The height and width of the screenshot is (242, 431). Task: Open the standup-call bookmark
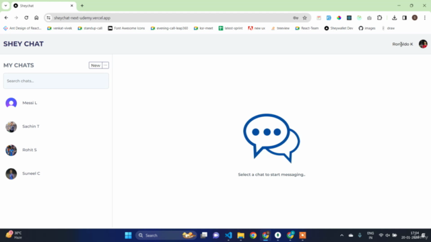[90, 28]
